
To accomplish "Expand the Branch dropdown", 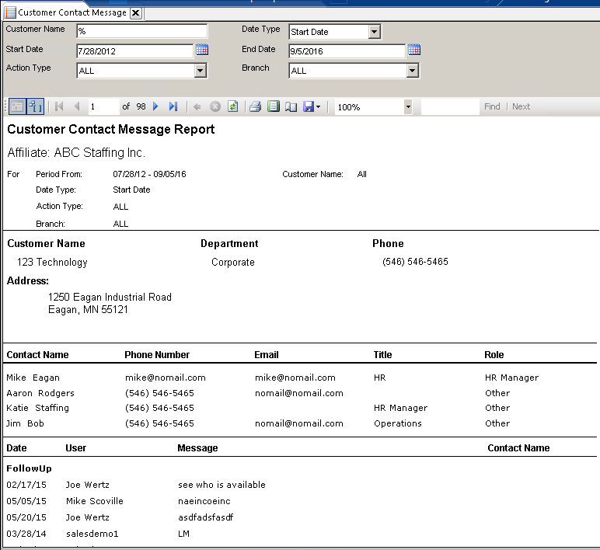I will tap(412, 71).
